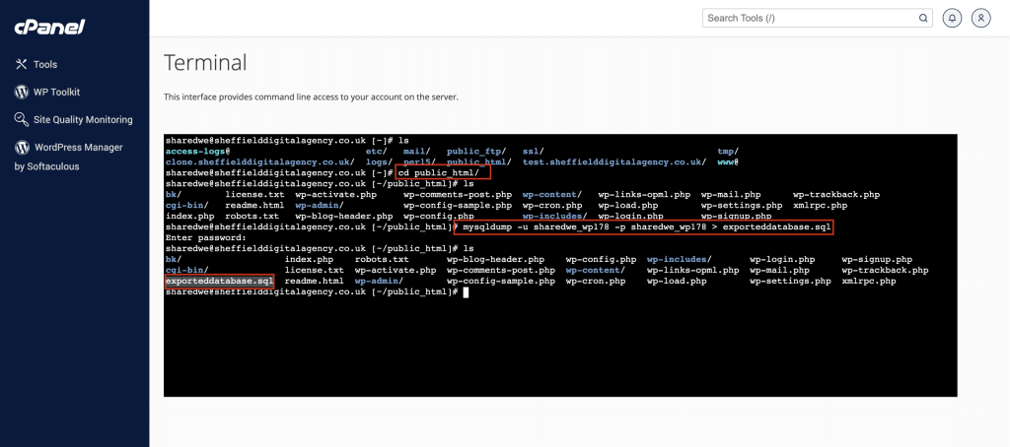Click 'wp-config-sample.php' in the last listing
Viewport: 1010px width, 447px height.
(500, 281)
